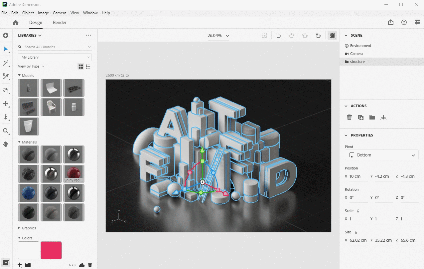Image resolution: width=424 pixels, height=269 pixels.
Task: Click the Share export icon
Action: click(391, 22)
